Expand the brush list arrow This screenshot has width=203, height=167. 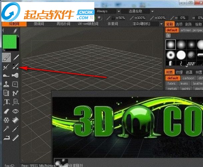pyautogui.click(x=187, y=66)
